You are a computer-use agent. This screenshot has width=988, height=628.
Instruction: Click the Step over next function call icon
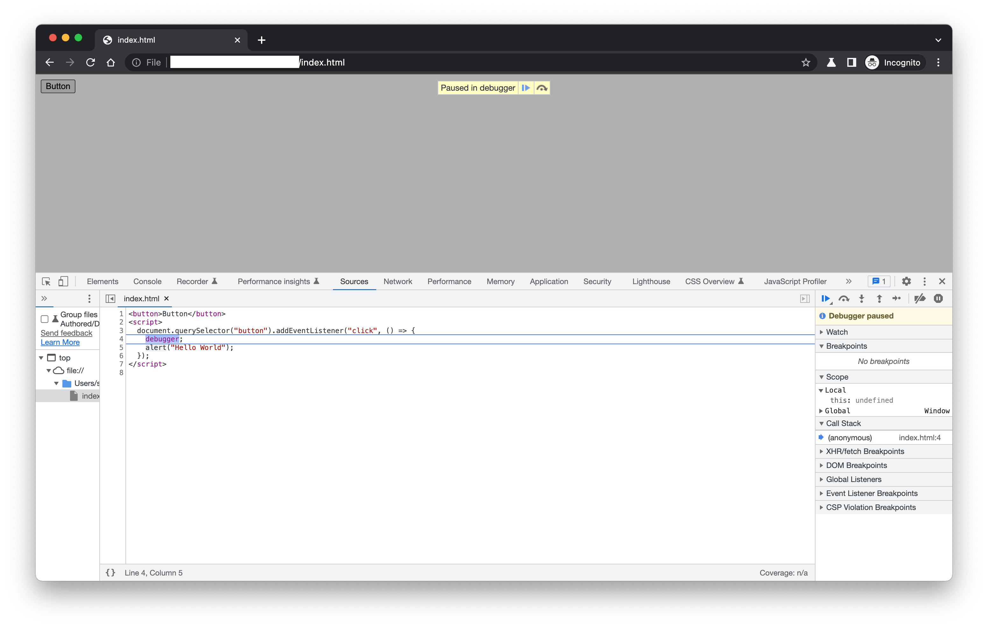(x=843, y=299)
